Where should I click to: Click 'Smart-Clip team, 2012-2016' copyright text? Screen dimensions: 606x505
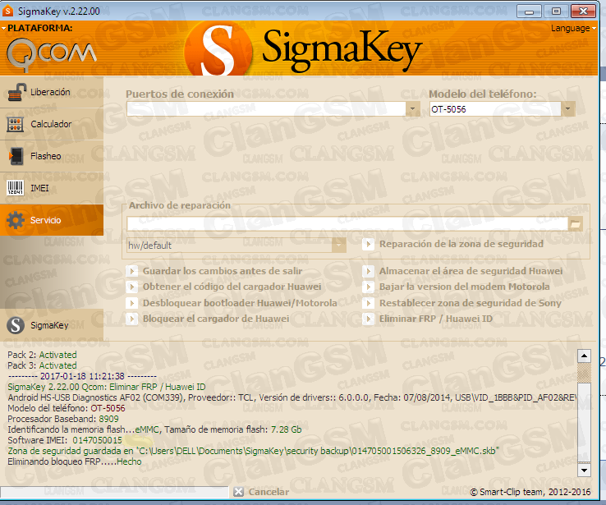tap(530, 492)
